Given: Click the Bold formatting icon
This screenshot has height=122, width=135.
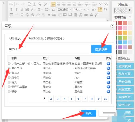Looking at the screenshot, I should click(x=11, y=9).
